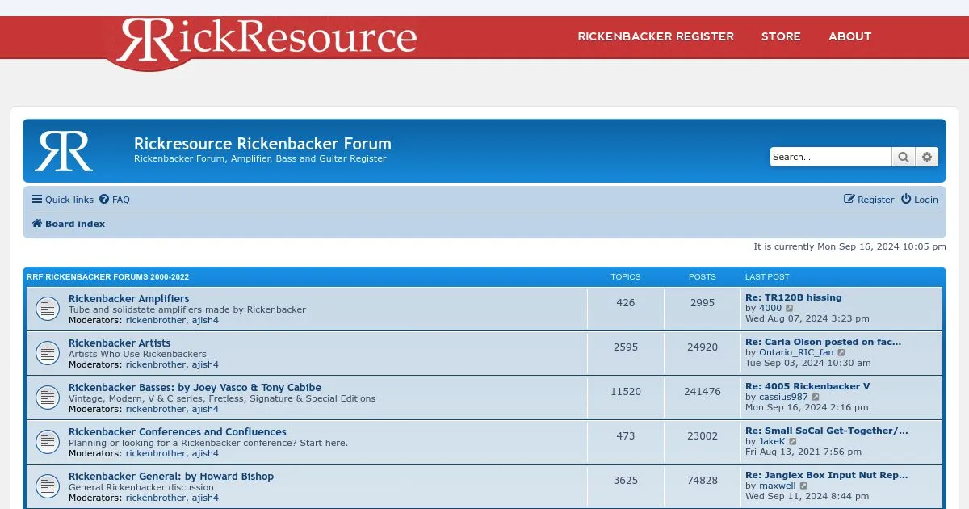Click view-latest-post icon next to Ontario_RIC_fan
Viewport: 969px width, 509px height.
pos(841,353)
